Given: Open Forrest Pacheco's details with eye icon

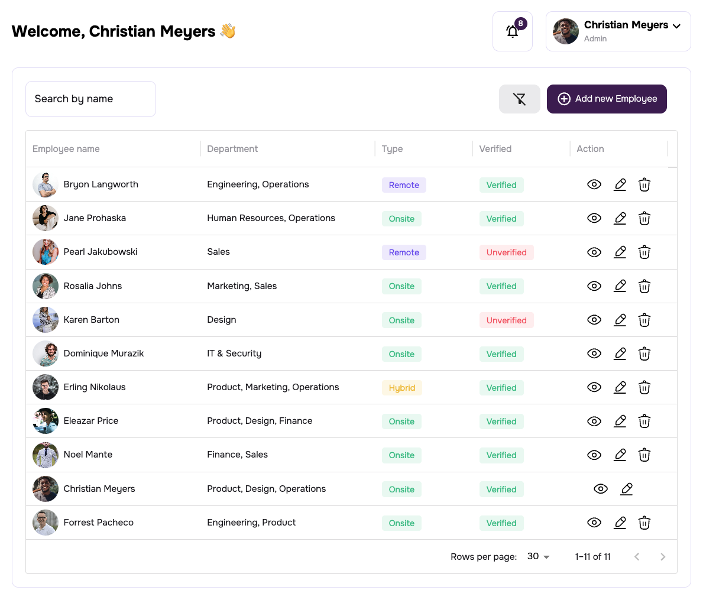Looking at the screenshot, I should click(594, 523).
